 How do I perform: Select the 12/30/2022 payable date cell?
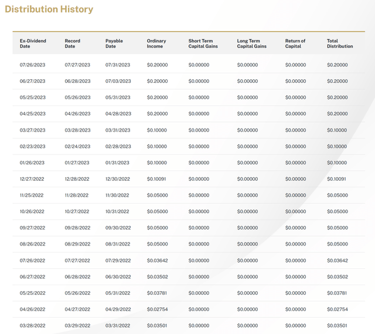(x=118, y=179)
